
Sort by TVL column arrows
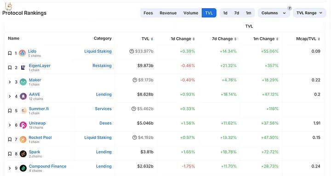[x=152, y=39]
